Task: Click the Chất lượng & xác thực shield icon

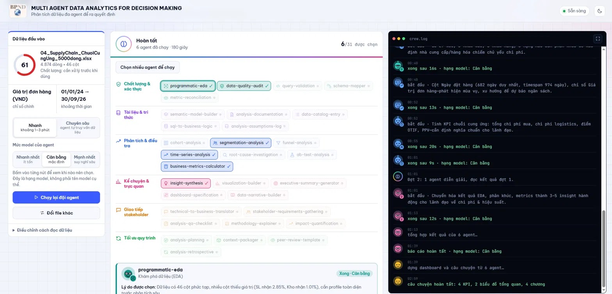Action: click(118, 84)
